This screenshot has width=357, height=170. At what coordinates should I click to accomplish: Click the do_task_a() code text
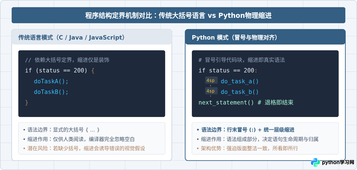240,81
